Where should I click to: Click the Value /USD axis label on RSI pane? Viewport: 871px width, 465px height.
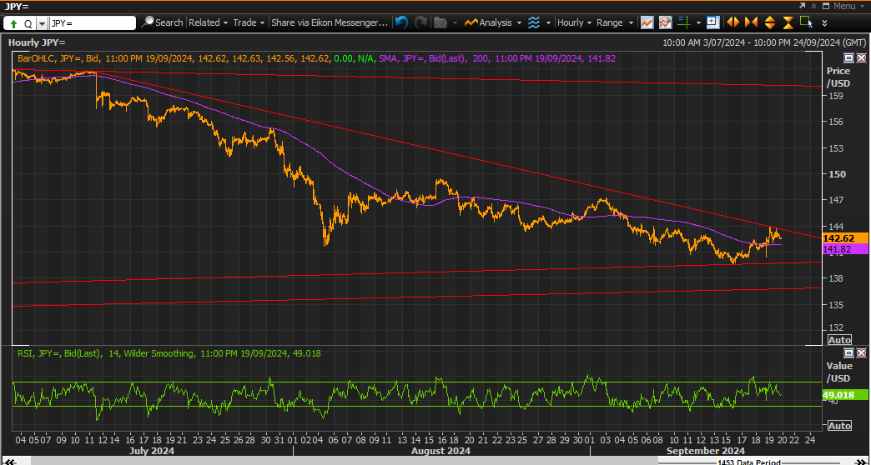click(838, 372)
